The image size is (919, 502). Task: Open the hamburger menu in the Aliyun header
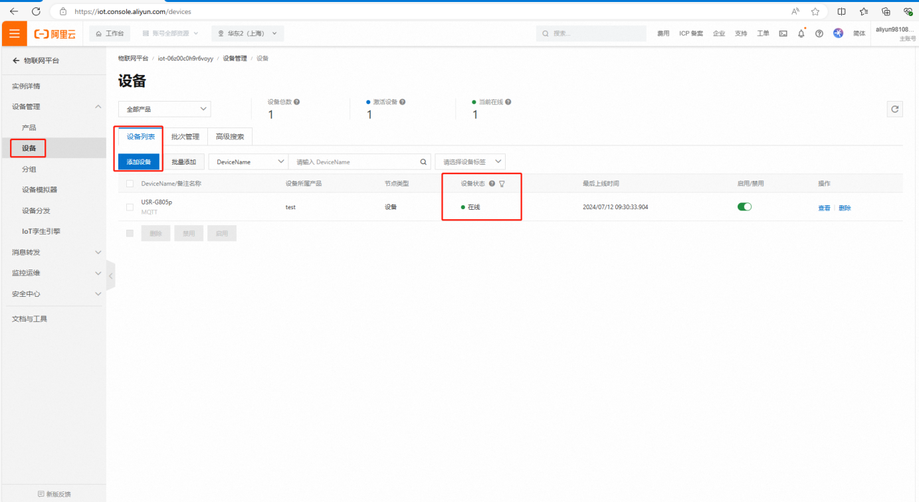click(14, 33)
